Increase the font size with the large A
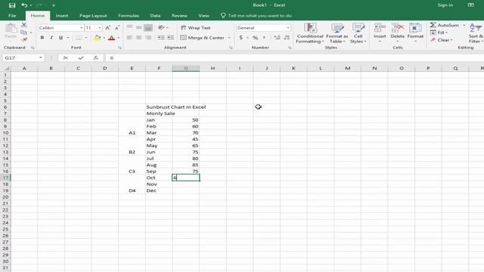 [x=107, y=28]
